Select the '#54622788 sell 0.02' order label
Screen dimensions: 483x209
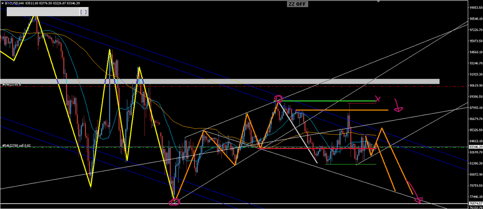point(16,146)
